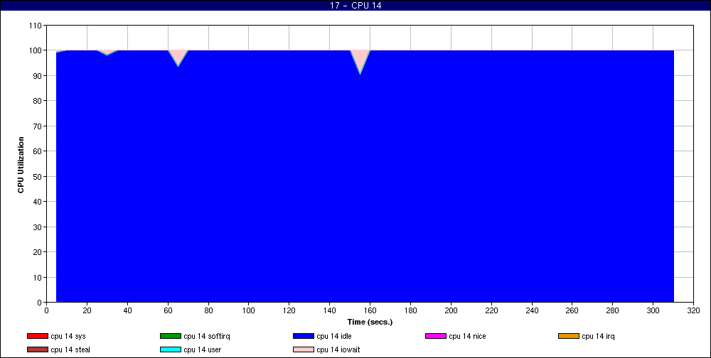Click the magenta cpu 14 nice legend swatch
This screenshot has height=358, width=711.
[436, 336]
